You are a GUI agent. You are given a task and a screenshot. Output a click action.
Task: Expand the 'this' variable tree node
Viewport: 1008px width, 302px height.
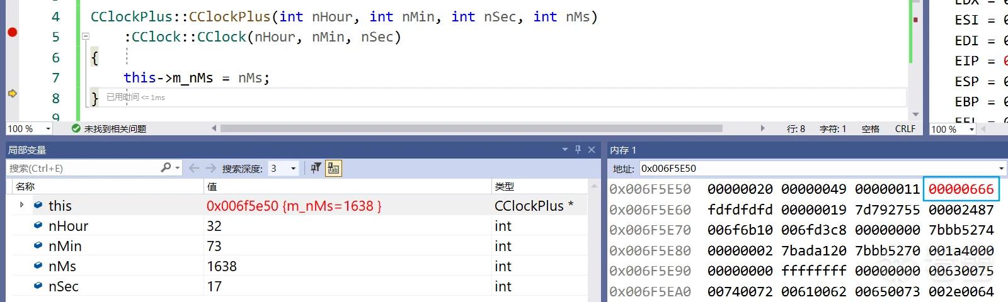pyautogui.click(x=22, y=205)
